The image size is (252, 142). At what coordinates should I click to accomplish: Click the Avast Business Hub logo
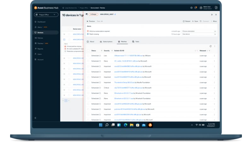[46, 8]
